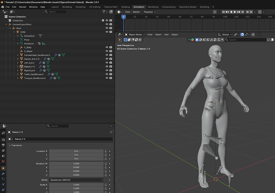Screen dimensions: 275x193
Task: Jump to next keyframe
Action: pyautogui.click(x=239, y=12)
